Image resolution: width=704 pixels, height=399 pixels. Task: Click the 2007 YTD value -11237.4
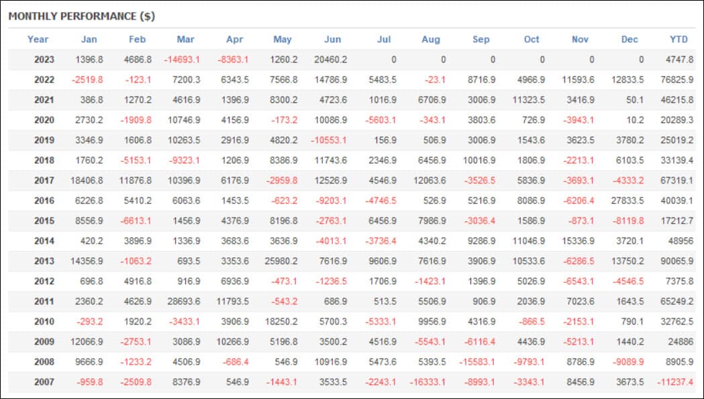(675, 382)
